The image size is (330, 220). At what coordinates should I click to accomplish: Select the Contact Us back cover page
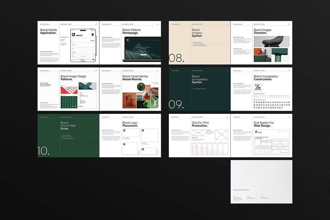[x=262, y=182]
